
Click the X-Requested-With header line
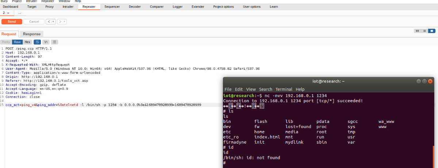tap(38, 64)
